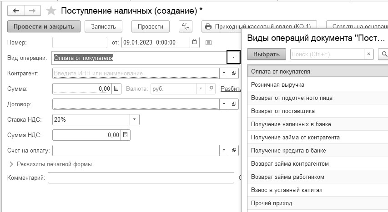The width and height of the screenshot is (388, 212).
Task: Choose Возврат от поставщика in list
Action: pos(282,111)
